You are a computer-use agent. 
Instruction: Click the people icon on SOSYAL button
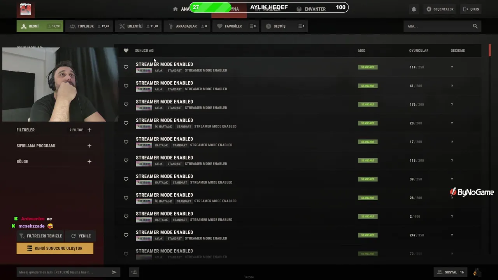440,272
